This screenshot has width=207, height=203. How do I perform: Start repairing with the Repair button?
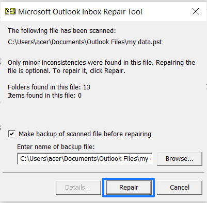[129, 188]
